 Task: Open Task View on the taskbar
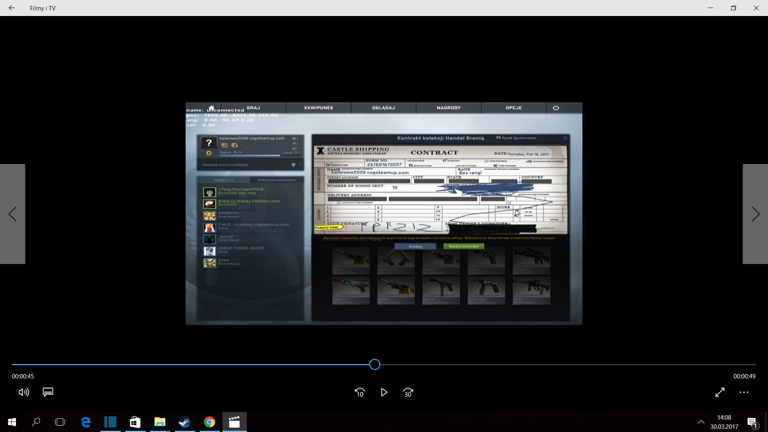click(60, 422)
